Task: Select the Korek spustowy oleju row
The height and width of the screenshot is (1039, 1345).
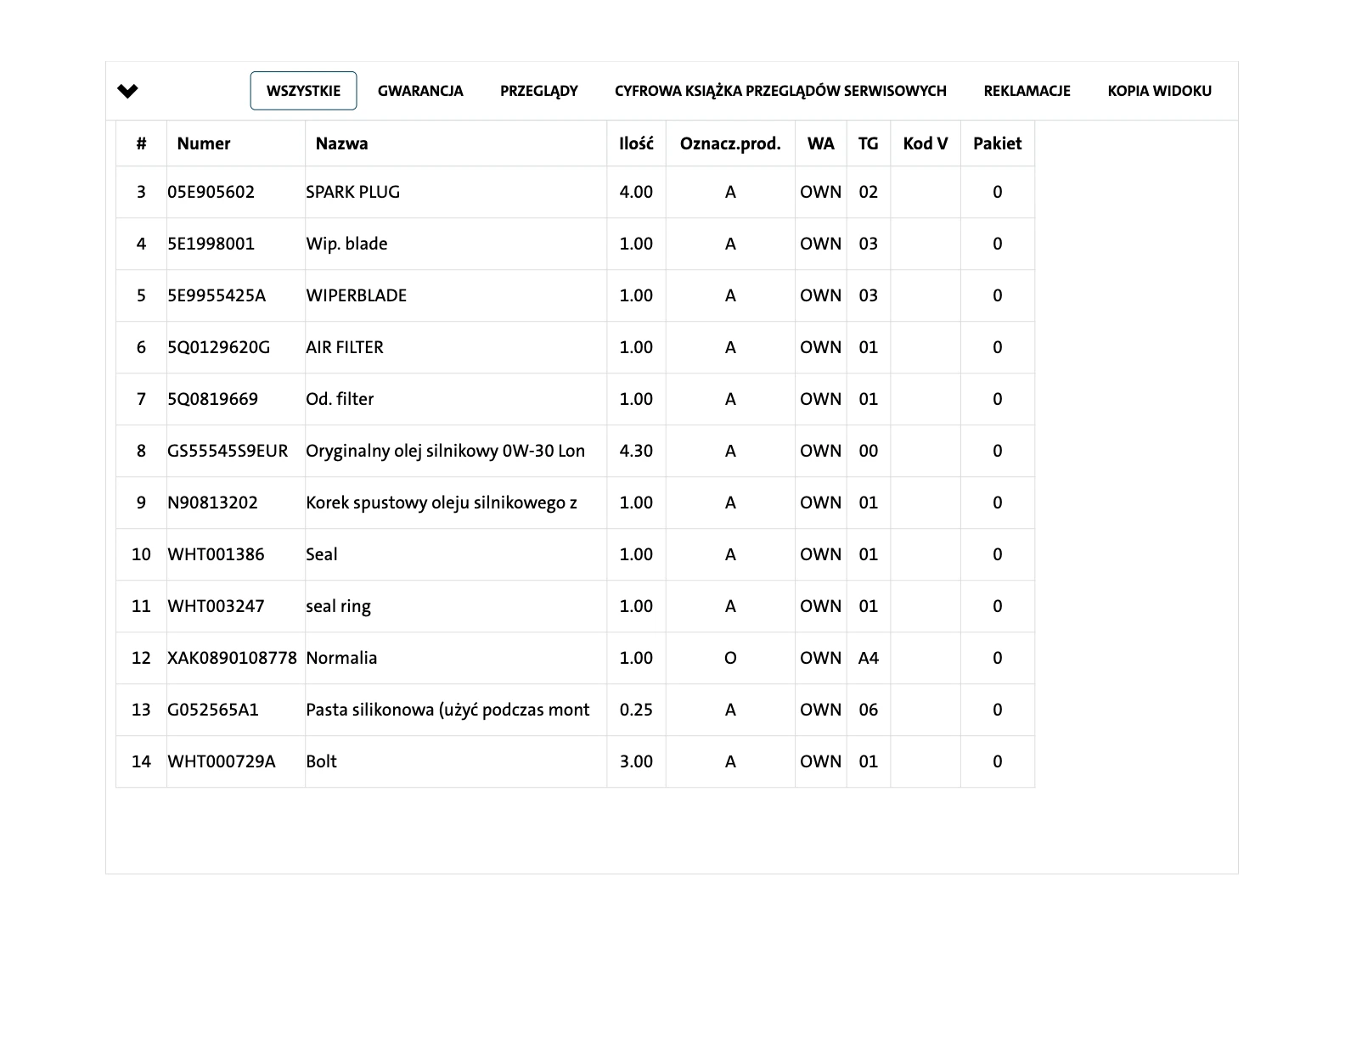Action: (x=441, y=503)
